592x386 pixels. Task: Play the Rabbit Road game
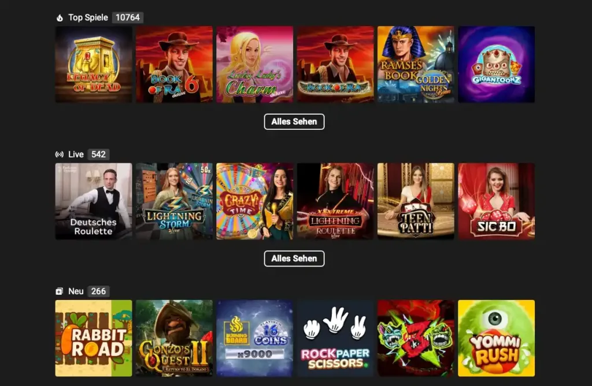(94, 338)
